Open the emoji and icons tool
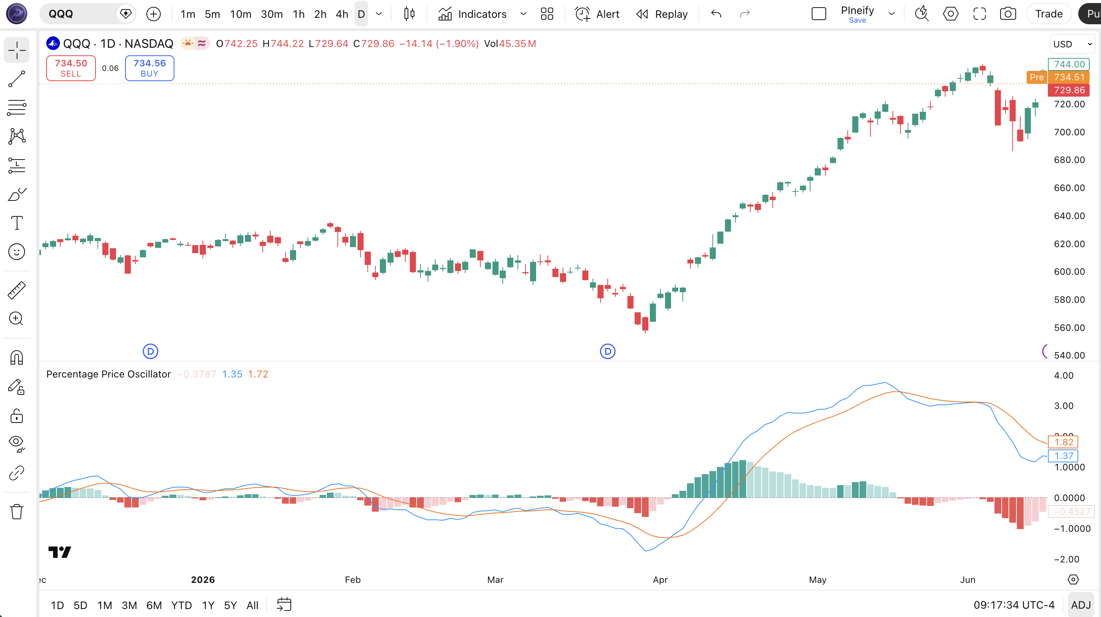The image size is (1101, 617). pyautogui.click(x=17, y=252)
